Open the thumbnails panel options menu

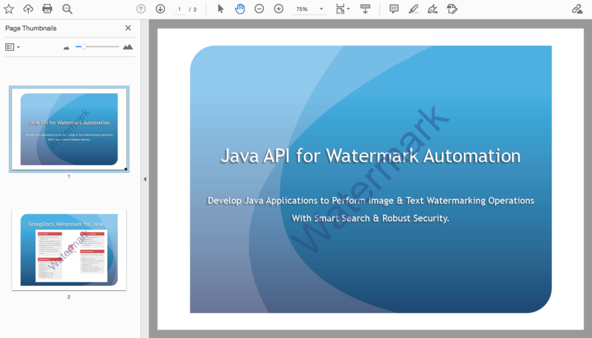click(12, 47)
